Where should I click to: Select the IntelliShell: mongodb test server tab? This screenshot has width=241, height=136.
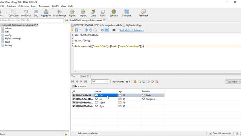click(x=86, y=20)
